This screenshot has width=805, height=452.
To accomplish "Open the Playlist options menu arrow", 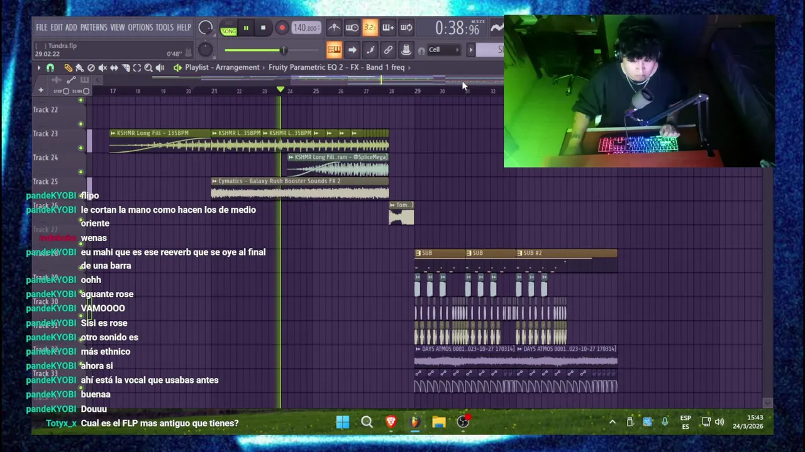I will point(38,68).
